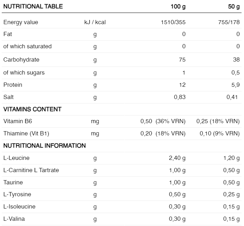Click the kJ / kcal unit text
Viewport: 244px width, 226px height.
pos(95,22)
